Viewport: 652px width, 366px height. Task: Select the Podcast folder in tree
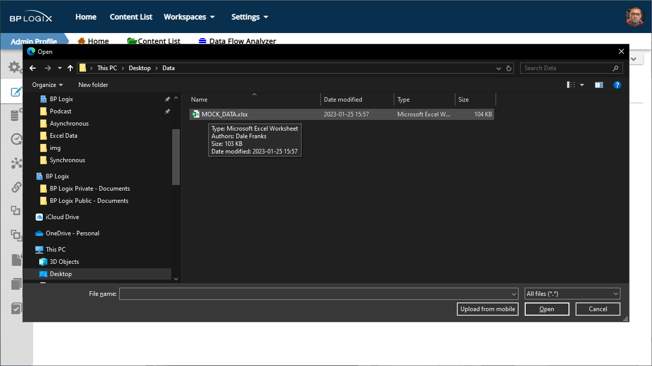click(x=60, y=111)
